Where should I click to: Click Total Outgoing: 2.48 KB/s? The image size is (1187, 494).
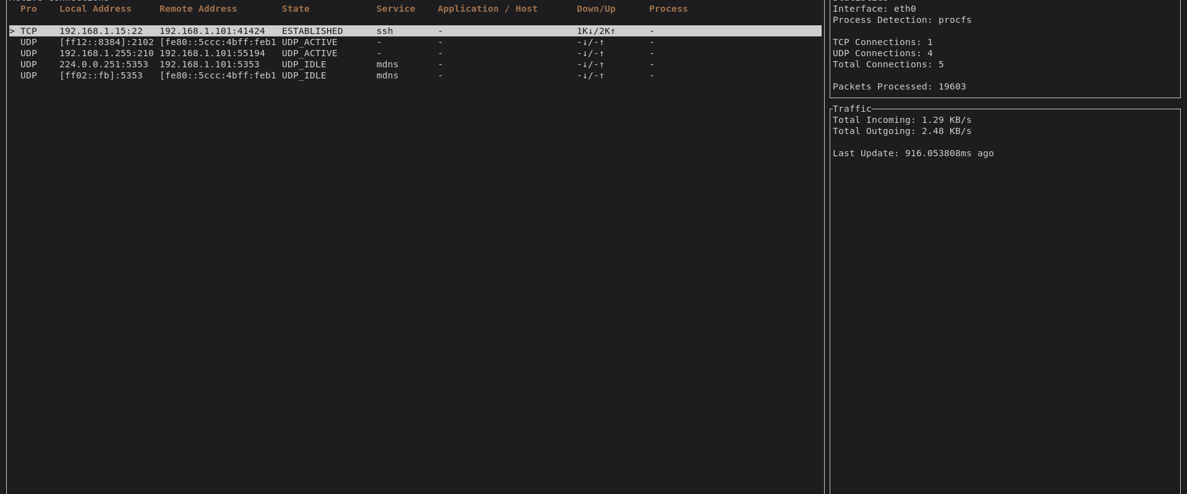coord(902,131)
